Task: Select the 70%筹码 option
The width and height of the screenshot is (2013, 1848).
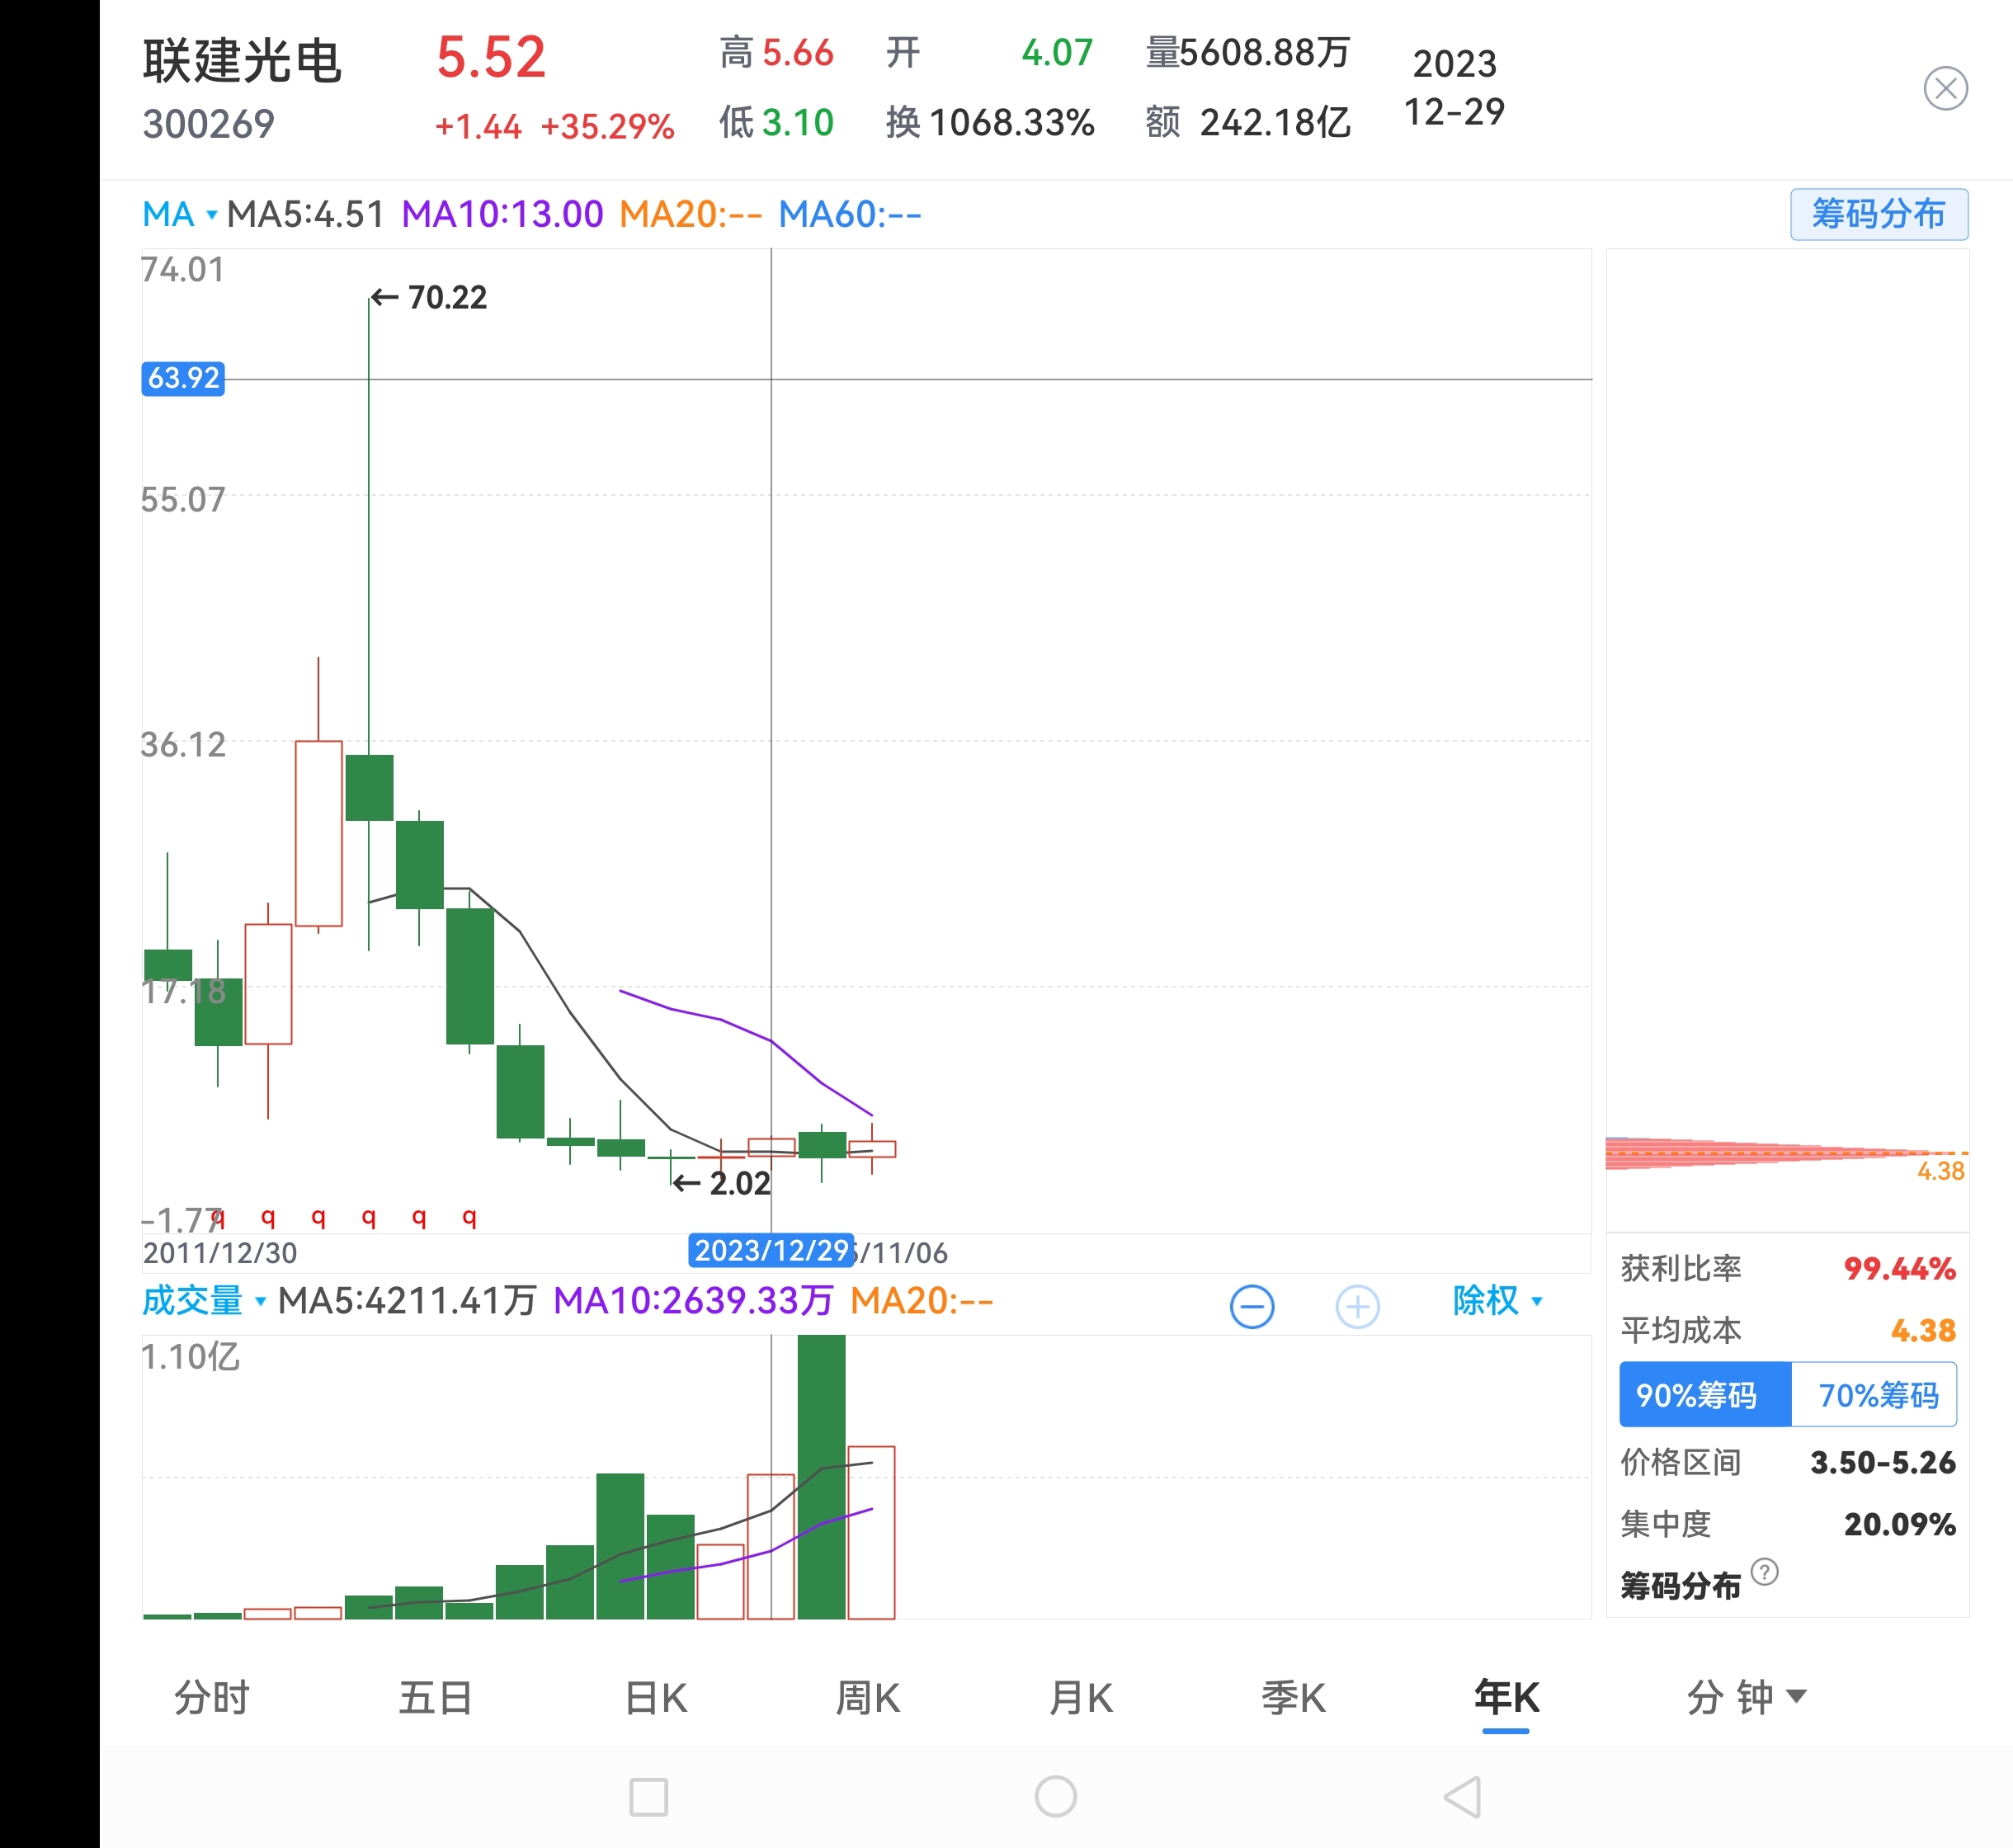Action: click(x=1876, y=1394)
